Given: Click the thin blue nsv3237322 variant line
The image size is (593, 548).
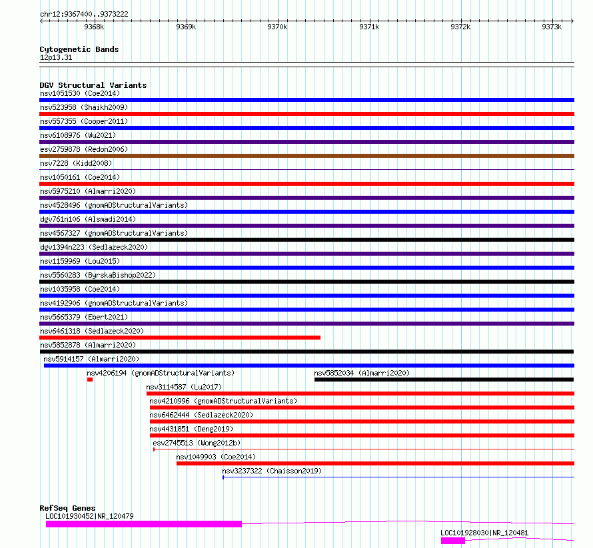Looking at the screenshot, I should click(398, 477).
